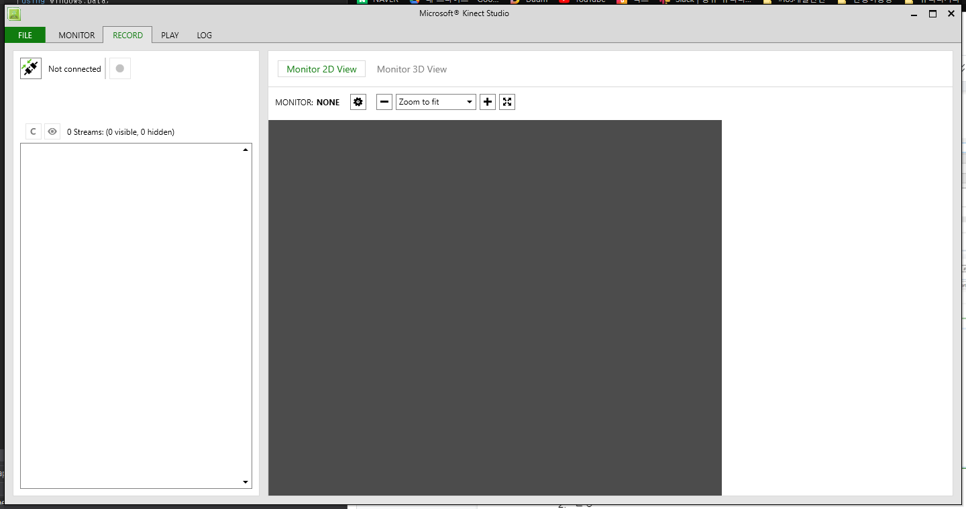
Task: Click the expand-to-fit arrows icon
Action: [507, 102]
